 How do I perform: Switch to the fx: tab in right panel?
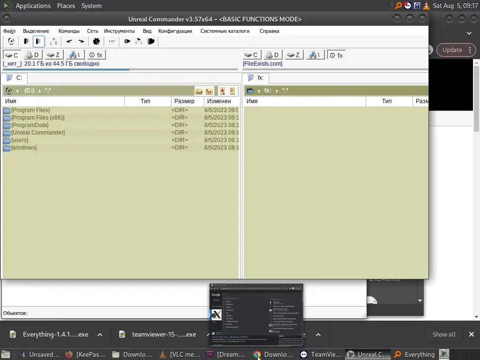click(x=255, y=78)
